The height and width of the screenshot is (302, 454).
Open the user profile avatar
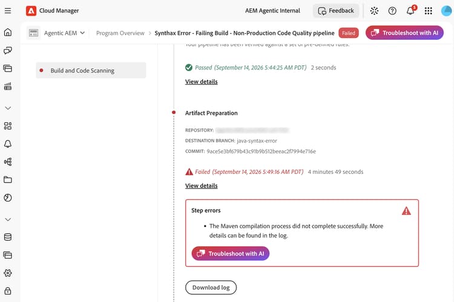pos(446,11)
